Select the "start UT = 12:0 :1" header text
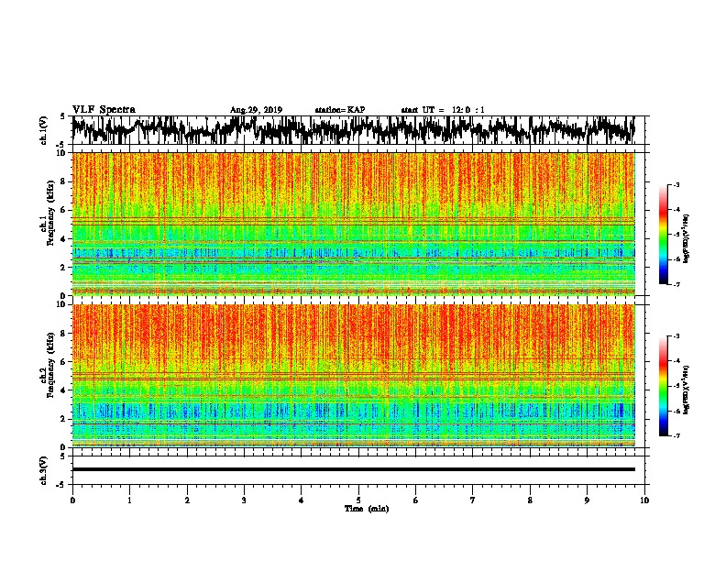The image size is (726, 561). coord(443,110)
